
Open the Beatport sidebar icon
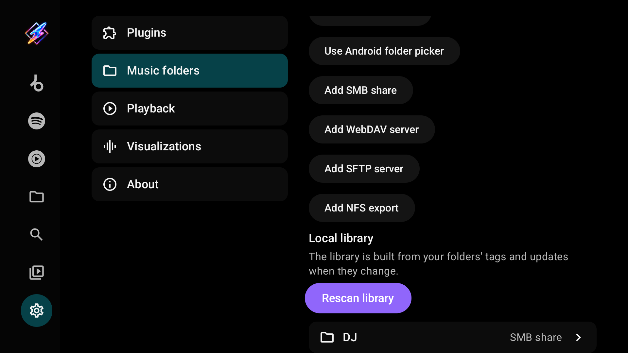37,83
